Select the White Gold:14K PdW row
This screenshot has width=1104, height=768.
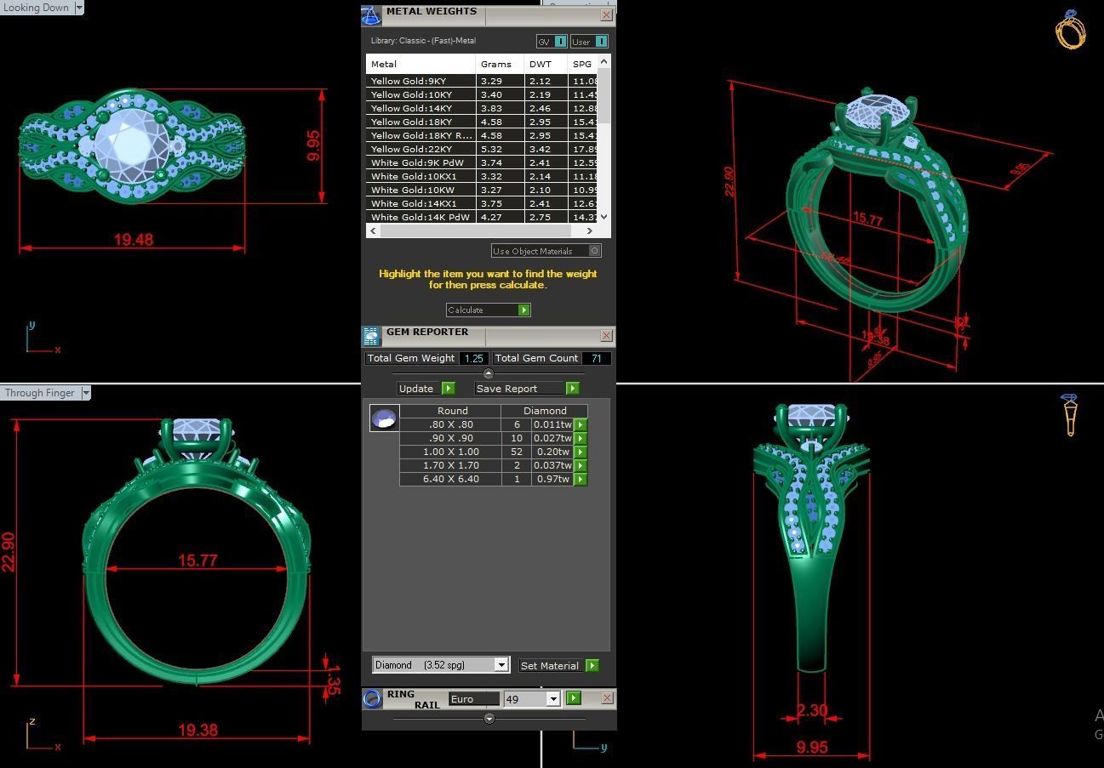coord(483,217)
